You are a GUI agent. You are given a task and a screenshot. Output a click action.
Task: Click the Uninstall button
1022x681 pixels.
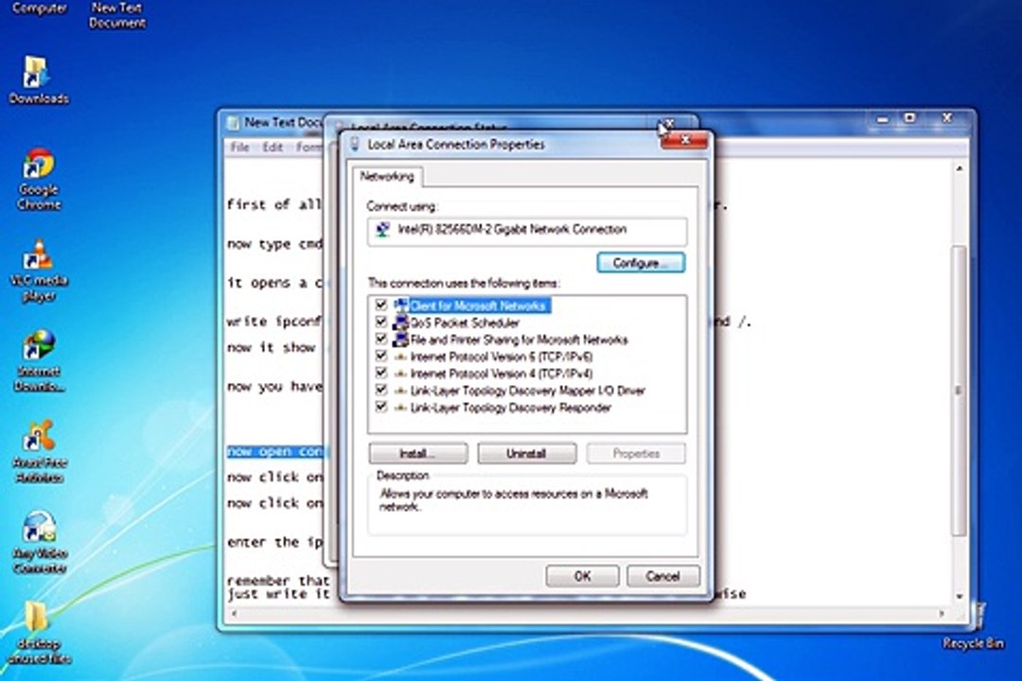click(x=527, y=454)
